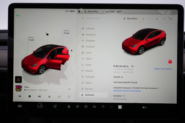Activate the windshield wipers icon
This screenshot has width=185, height=123.
pyautogui.click(x=95, y=107)
